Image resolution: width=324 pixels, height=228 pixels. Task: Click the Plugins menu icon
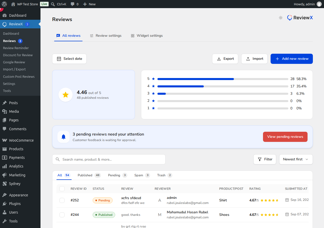tap(5, 204)
